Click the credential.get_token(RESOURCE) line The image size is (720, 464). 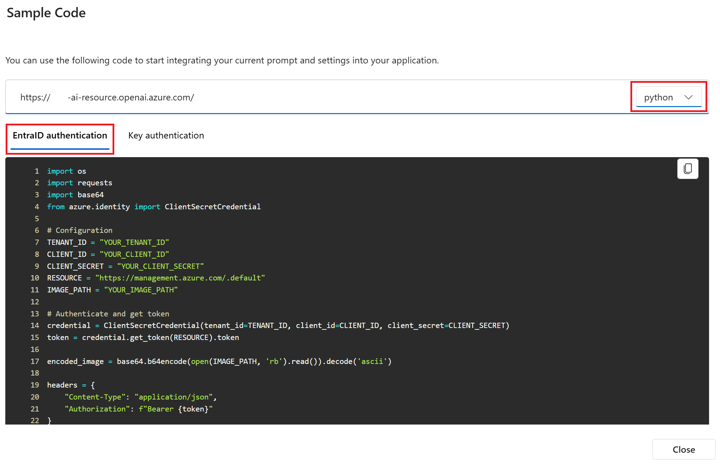click(143, 338)
